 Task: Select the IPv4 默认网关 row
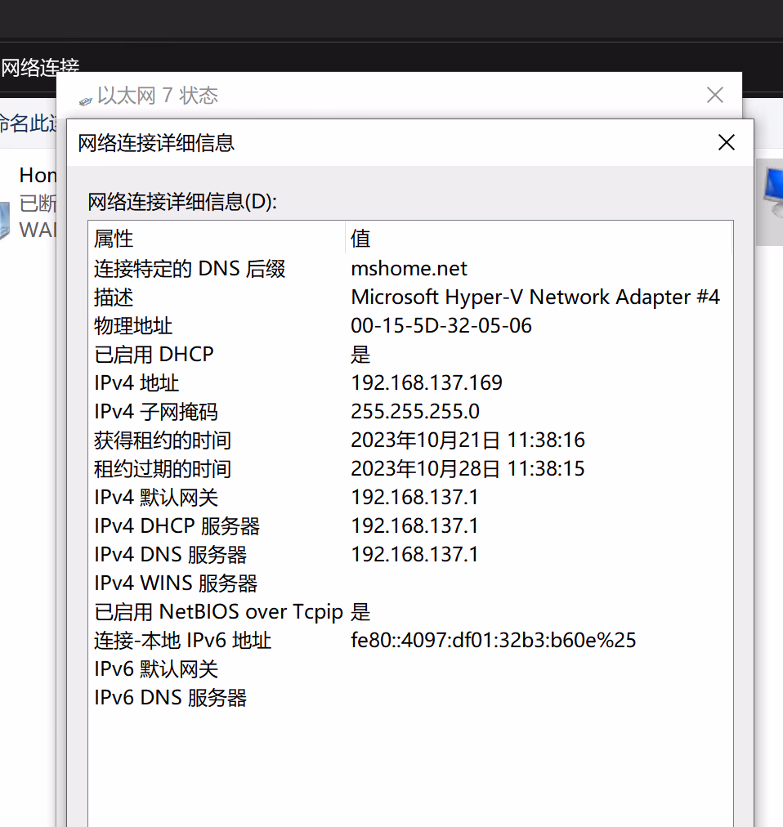(156, 498)
